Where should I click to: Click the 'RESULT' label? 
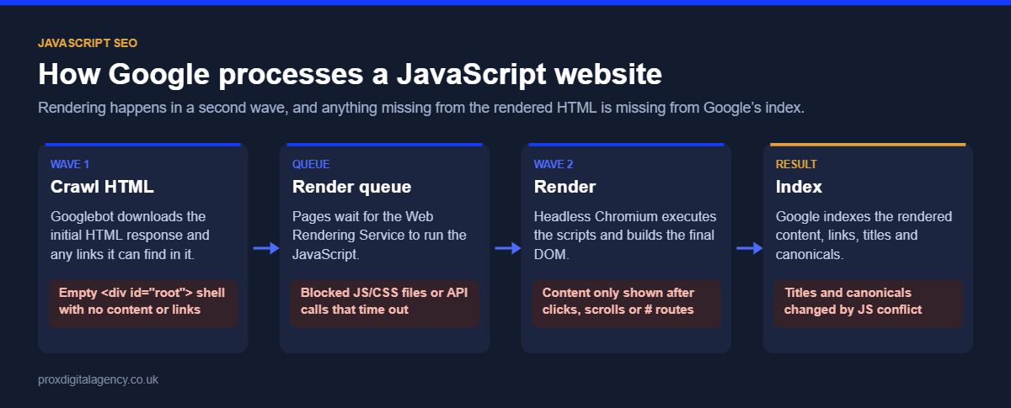796,164
